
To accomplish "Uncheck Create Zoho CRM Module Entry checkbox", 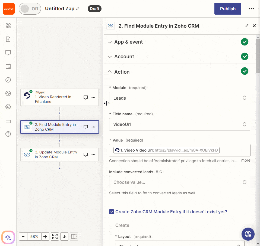I will (x=112, y=212).
